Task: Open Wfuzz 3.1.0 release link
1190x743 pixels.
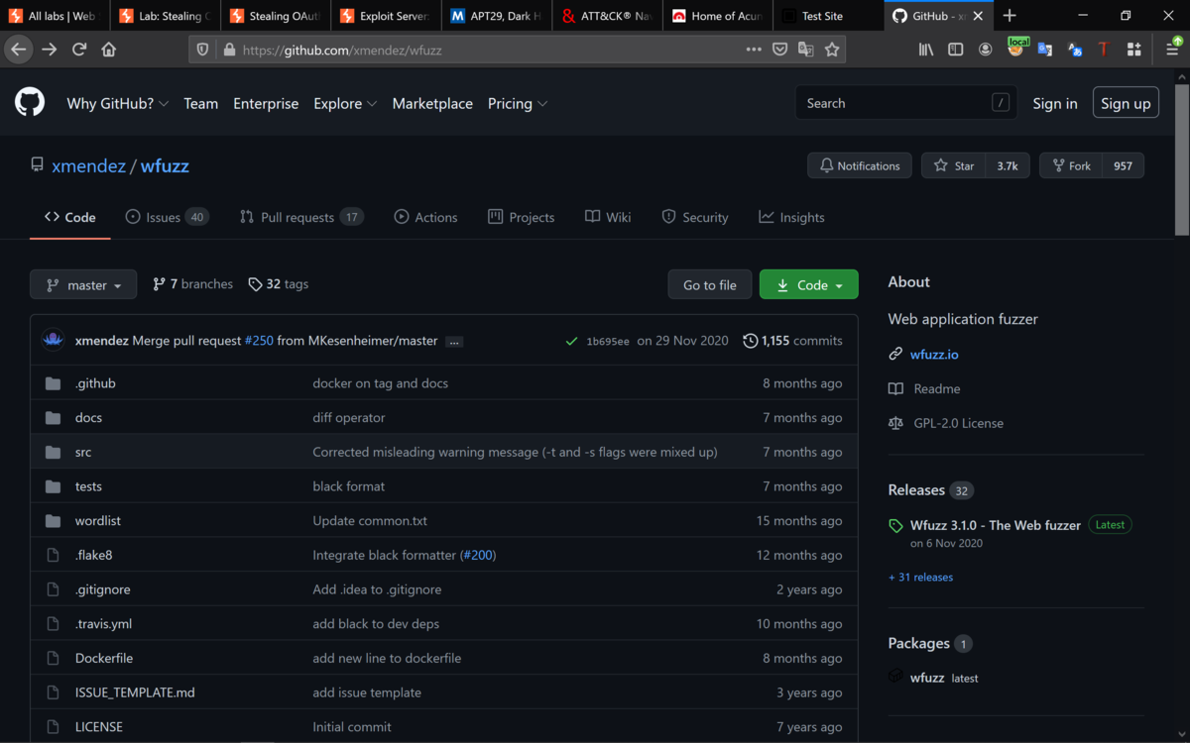Action: (x=996, y=525)
